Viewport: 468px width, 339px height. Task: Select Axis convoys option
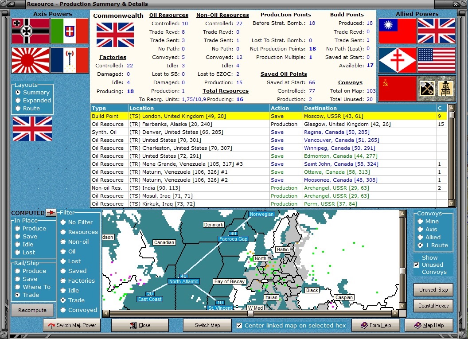click(x=427, y=229)
